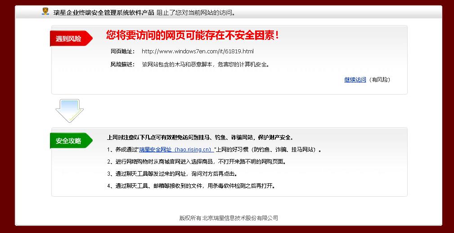Click the 网页地址 label
The width and height of the screenshot is (454, 233).
pos(123,52)
